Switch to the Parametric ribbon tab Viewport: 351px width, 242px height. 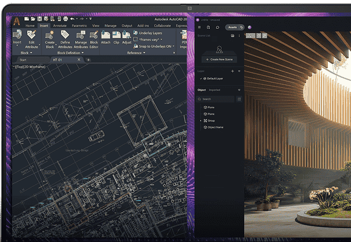tap(79, 26)
